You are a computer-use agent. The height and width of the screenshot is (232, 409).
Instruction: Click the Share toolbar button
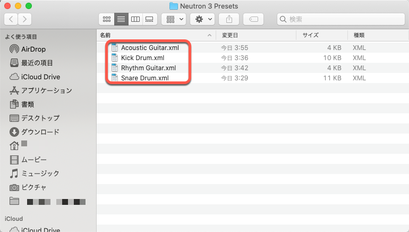click(229, 19)
